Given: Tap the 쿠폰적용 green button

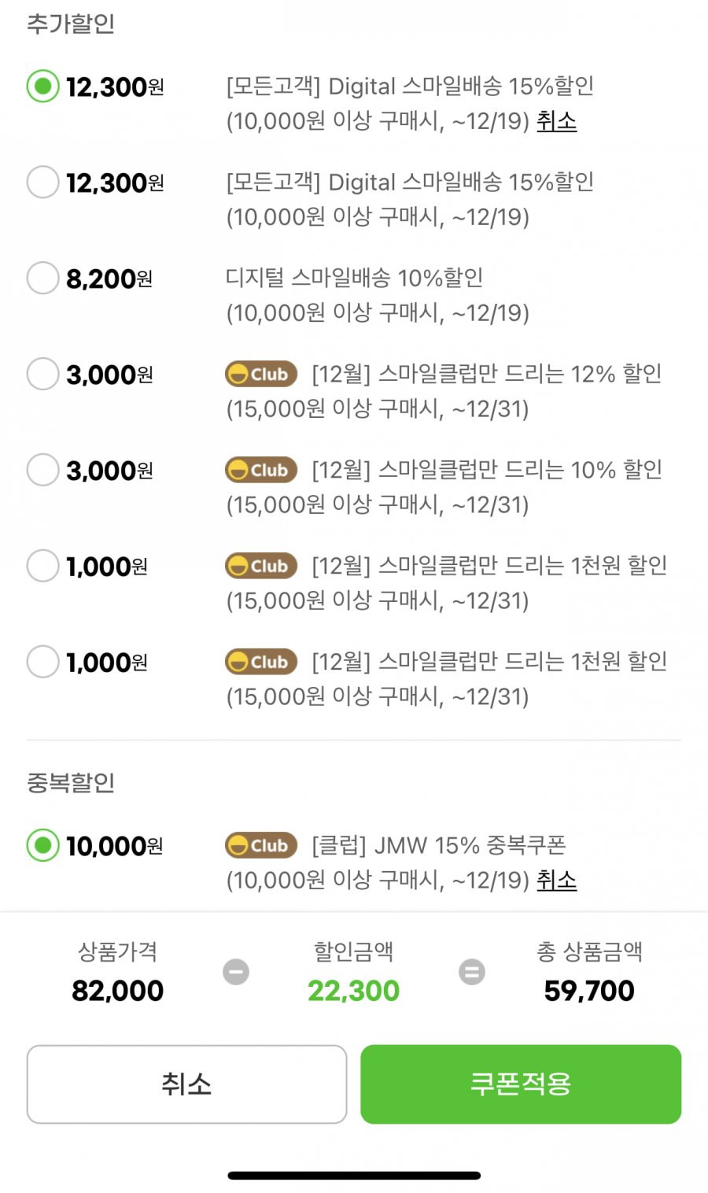Looking at the screenshot, I should pyautogui.click(x=521, y=1084).
